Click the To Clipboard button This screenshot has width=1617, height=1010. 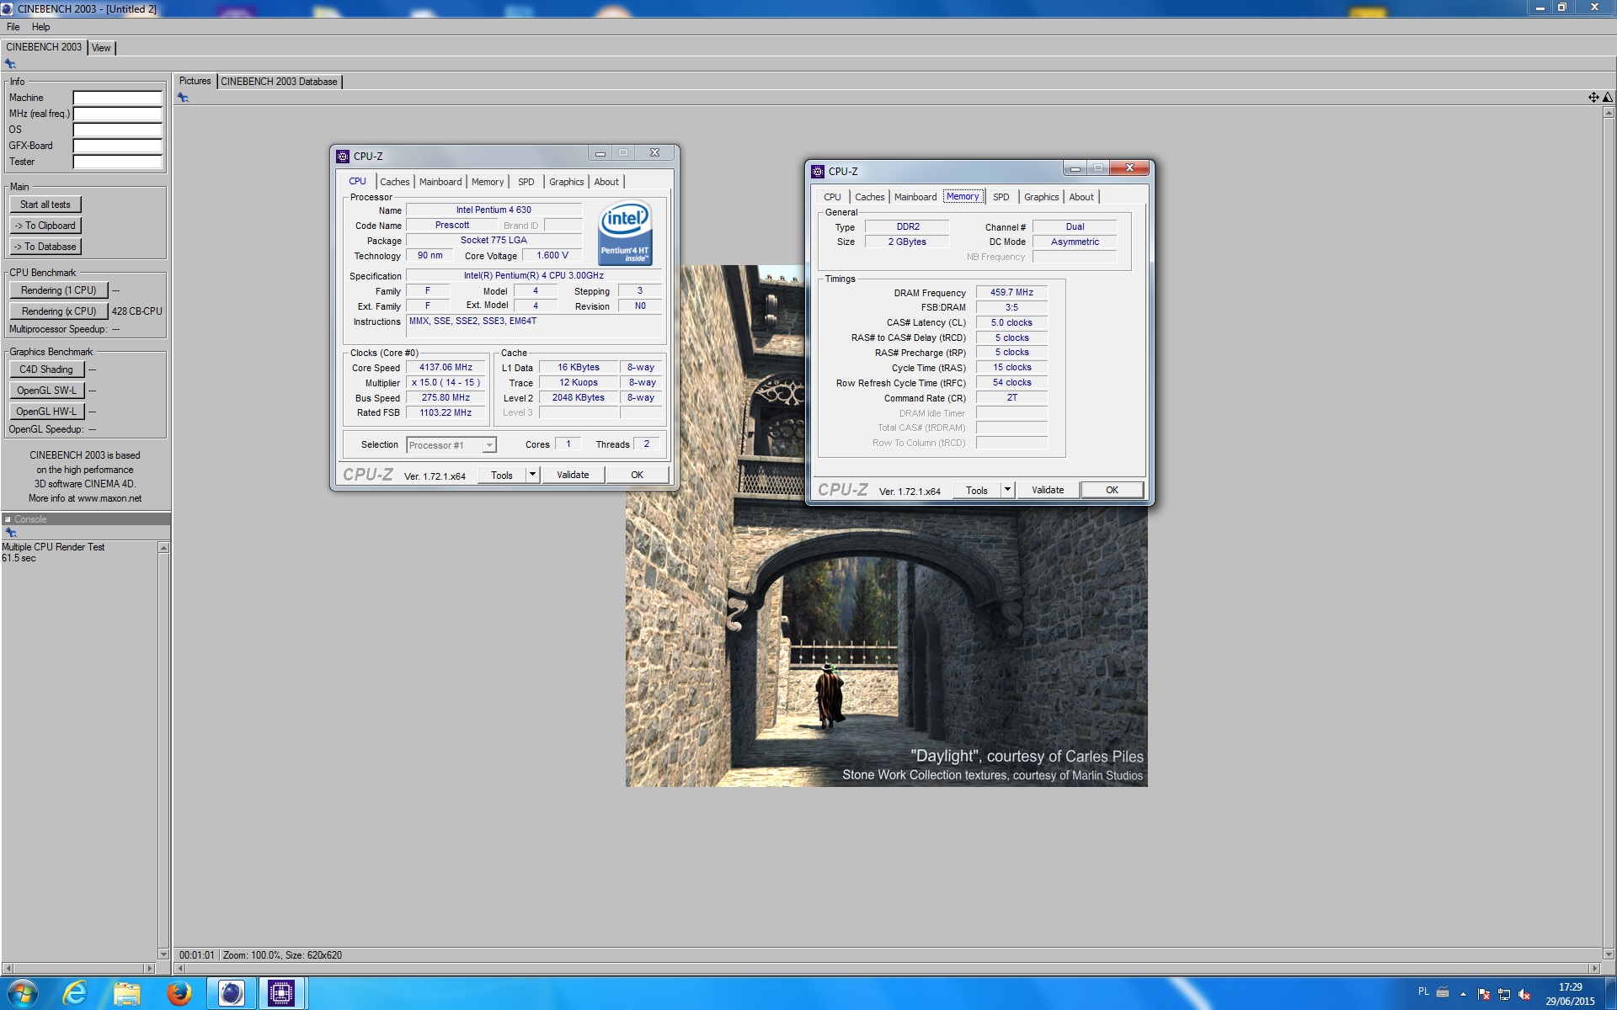tap(45, 226)
